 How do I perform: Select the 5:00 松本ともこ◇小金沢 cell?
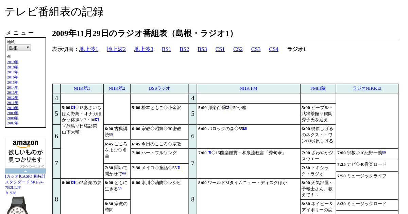coord(159,114)
